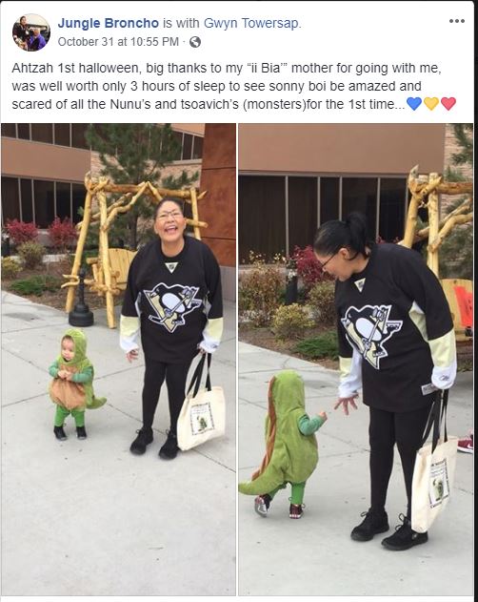Screen dimensions: 478x602
Task: Click the public globe privacy icon
Action: coord(195,42)
